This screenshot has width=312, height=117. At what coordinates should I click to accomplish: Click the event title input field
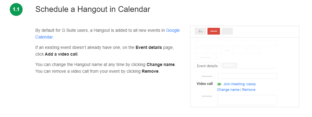[236, 43]
